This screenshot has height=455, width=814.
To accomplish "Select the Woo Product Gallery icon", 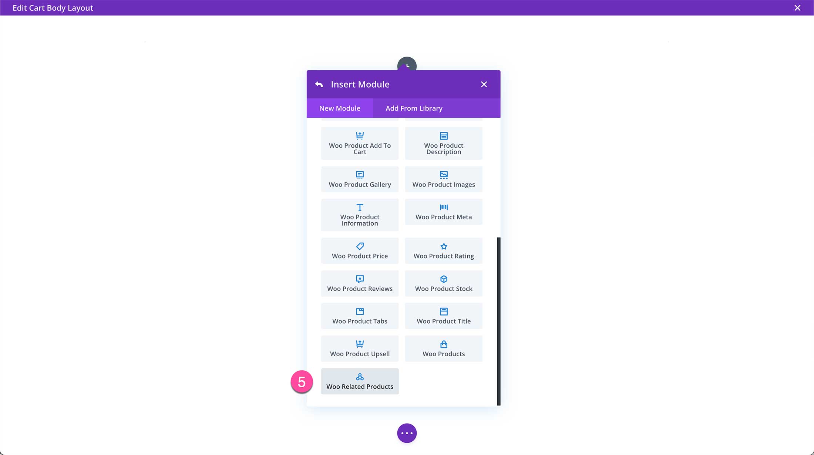I will pos(360,174).
